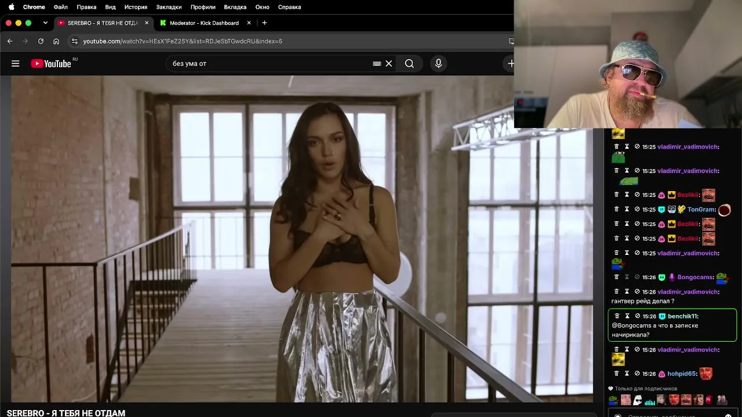
Task: Ban hohpid65 from chat
Action: [x=637, y=374]
